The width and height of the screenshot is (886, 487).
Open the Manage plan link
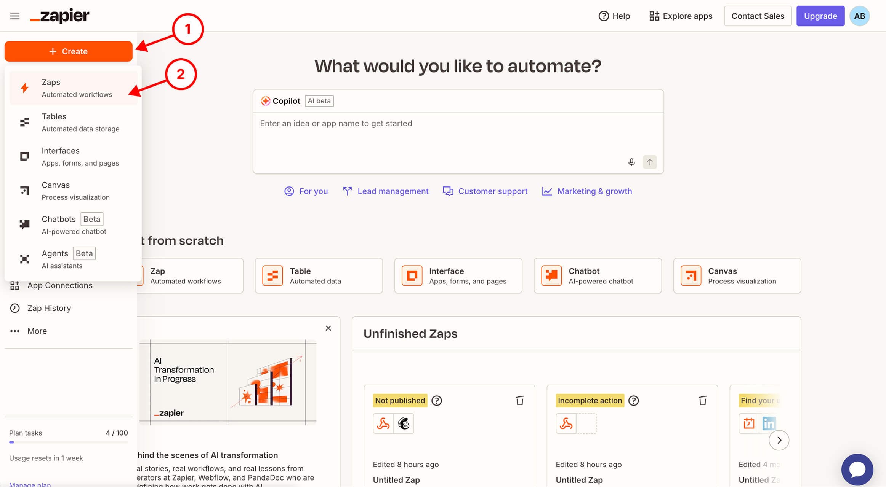pos(30,484)
